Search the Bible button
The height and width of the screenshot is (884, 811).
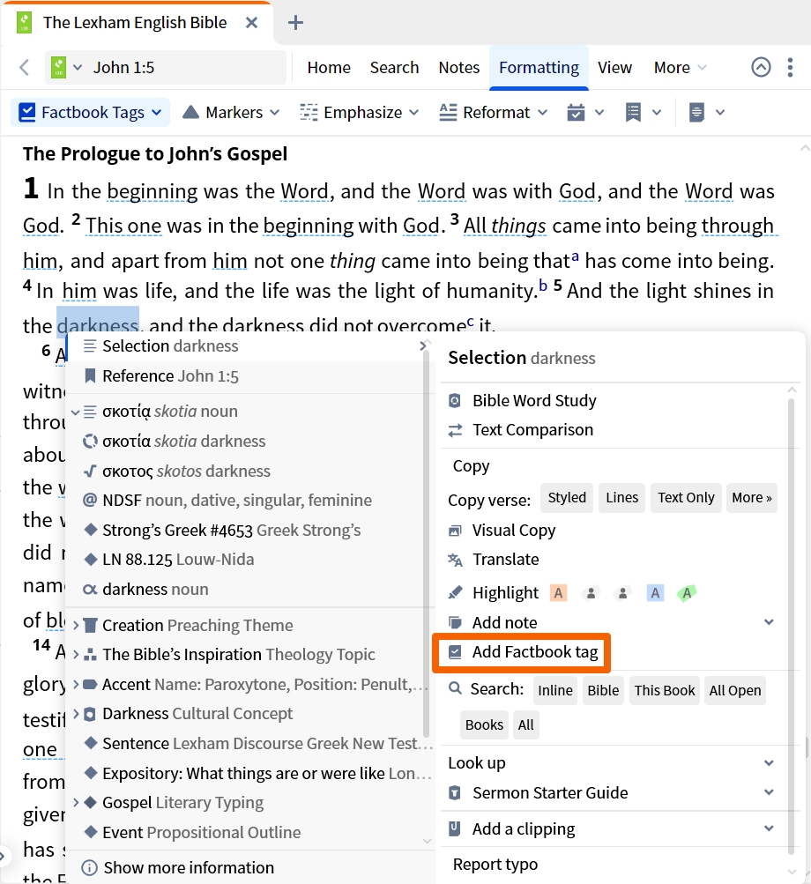coord(603,691)
